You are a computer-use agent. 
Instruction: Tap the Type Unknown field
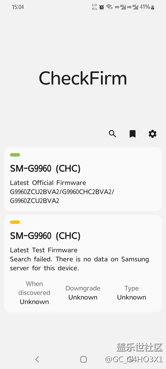pos(132,293)
